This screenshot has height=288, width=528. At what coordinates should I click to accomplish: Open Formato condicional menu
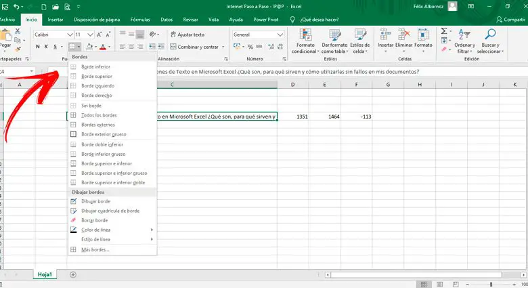pyautogui.click(x=305, y=41)
